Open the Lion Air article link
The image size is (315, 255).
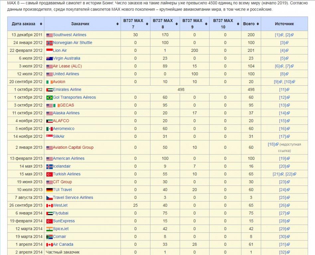60,50
